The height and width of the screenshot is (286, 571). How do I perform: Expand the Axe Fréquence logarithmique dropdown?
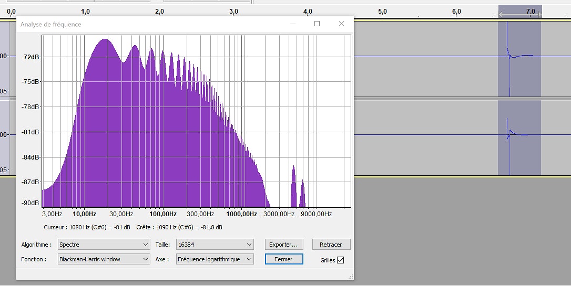(215, 259)
